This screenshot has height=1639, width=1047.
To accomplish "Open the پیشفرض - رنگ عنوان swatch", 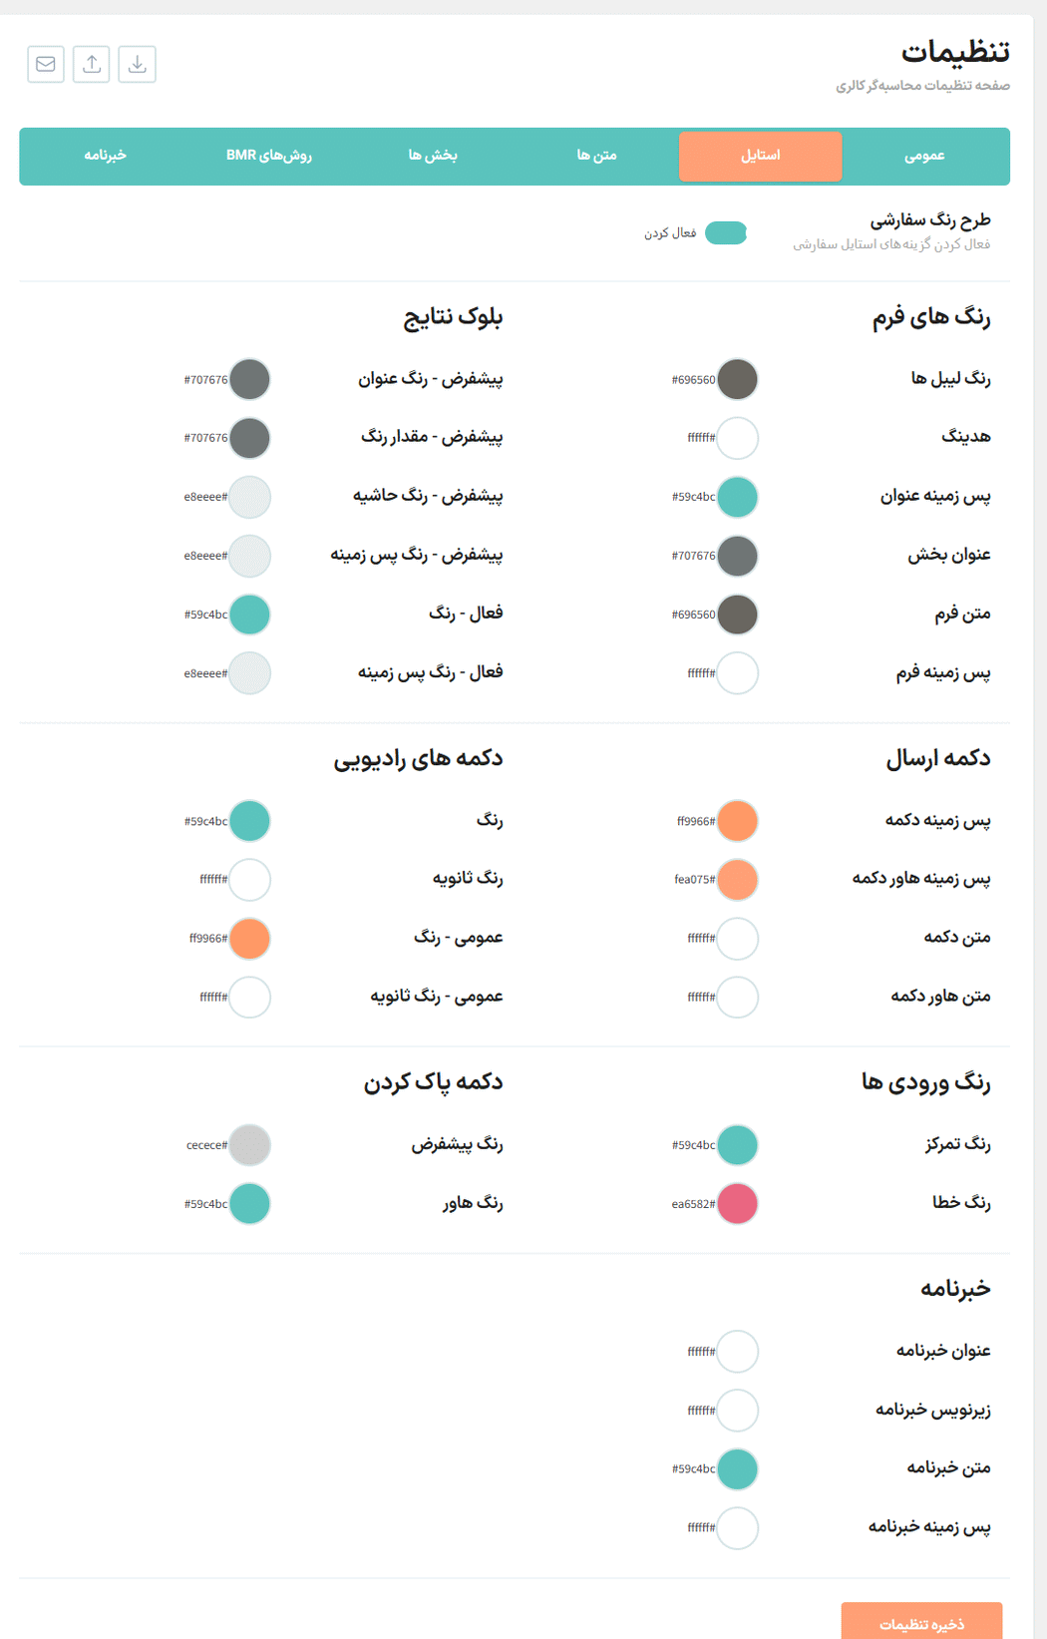I will 250,379.
